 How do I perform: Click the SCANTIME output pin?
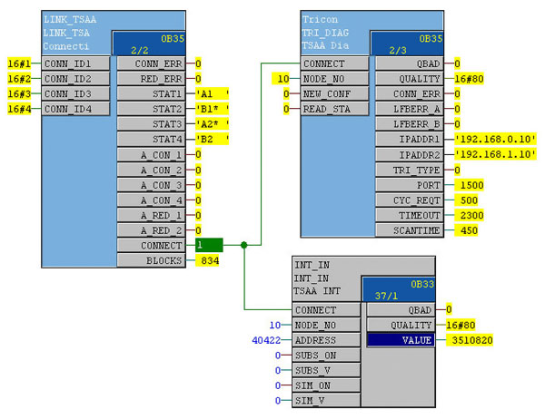[409, 229]
